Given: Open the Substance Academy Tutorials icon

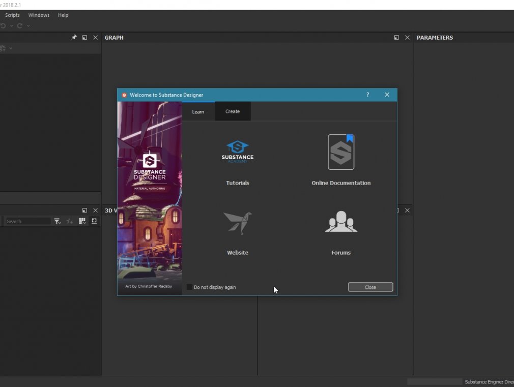Looking at the screenshot, I should pos(237,152).
